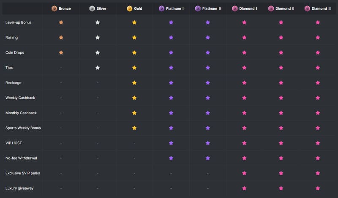
Task: Click Gold star in Monthly Cashback row
Action: coord(134,113)
